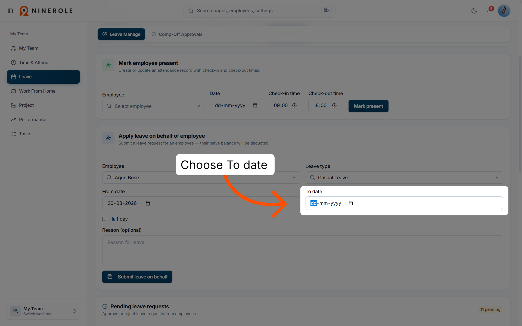Click the Reason for leave text area
The image size is (522, 326).
[x=303, y=250]
